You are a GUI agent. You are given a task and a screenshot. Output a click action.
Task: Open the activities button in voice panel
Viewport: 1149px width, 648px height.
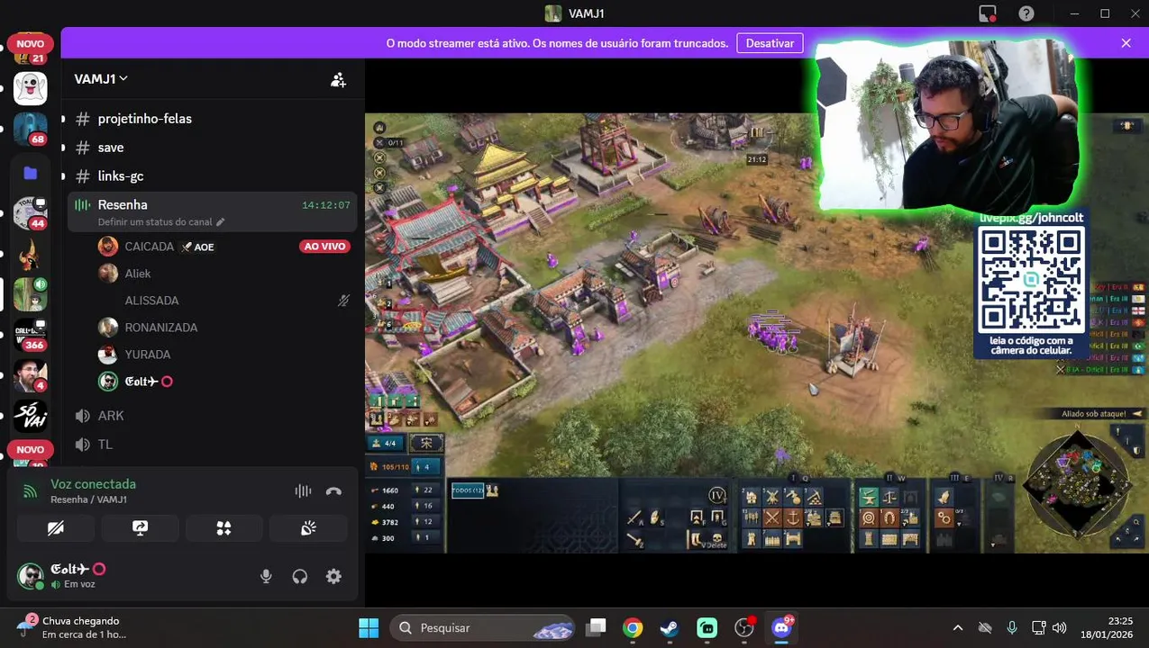[x=223, y=528]
